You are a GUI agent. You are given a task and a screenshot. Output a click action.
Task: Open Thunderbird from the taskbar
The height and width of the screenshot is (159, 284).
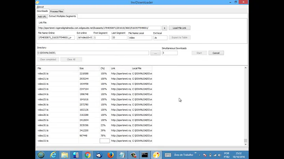click(x=99, y=155)
